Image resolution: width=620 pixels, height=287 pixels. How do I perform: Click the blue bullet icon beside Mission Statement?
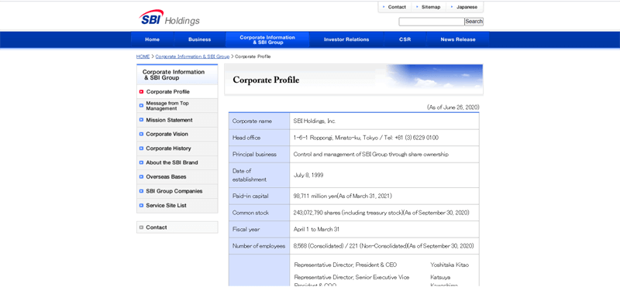click(x=141, y=120)
